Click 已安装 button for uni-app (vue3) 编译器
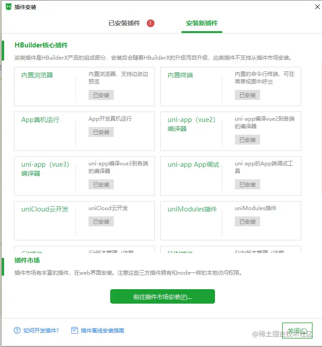This screenshot has height=347, width=322. coord(101,184)
